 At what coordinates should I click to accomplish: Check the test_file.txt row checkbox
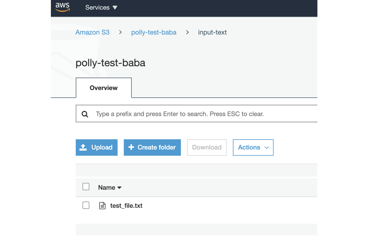coord(86,205)
